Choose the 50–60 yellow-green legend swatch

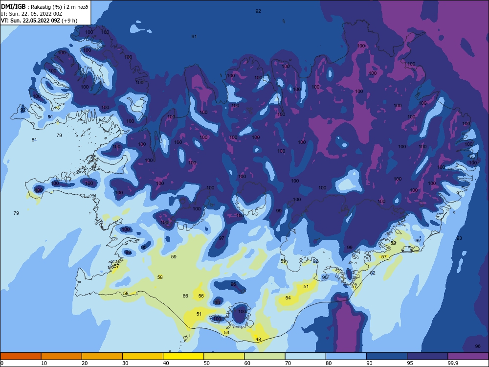pyautogui.click(x=224, y=356)
